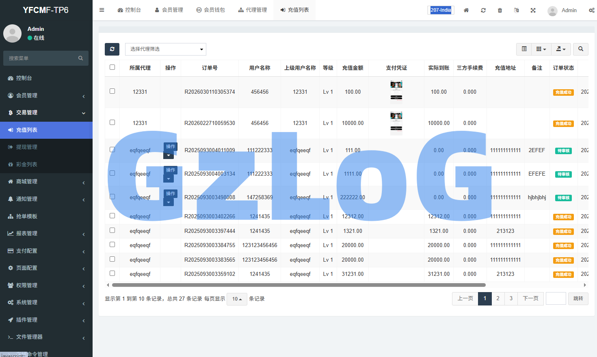Tick checkbox for order R2025093003359102
The width and height of the screenshot is (597, 357).
tap(112, 273)
